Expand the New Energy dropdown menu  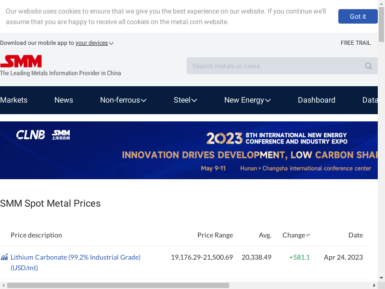[247, 100]
